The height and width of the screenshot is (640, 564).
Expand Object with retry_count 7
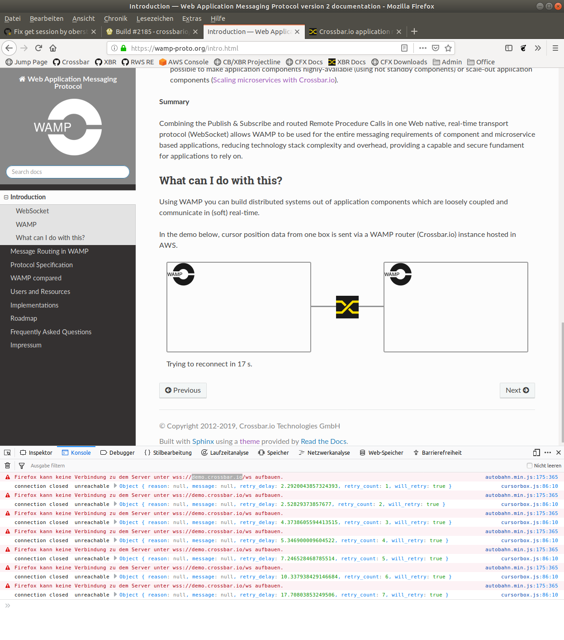(x=115, y=595)
